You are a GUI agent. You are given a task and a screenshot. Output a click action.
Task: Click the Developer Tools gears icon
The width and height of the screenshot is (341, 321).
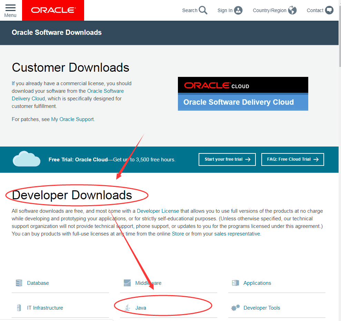tap(235, 308)
